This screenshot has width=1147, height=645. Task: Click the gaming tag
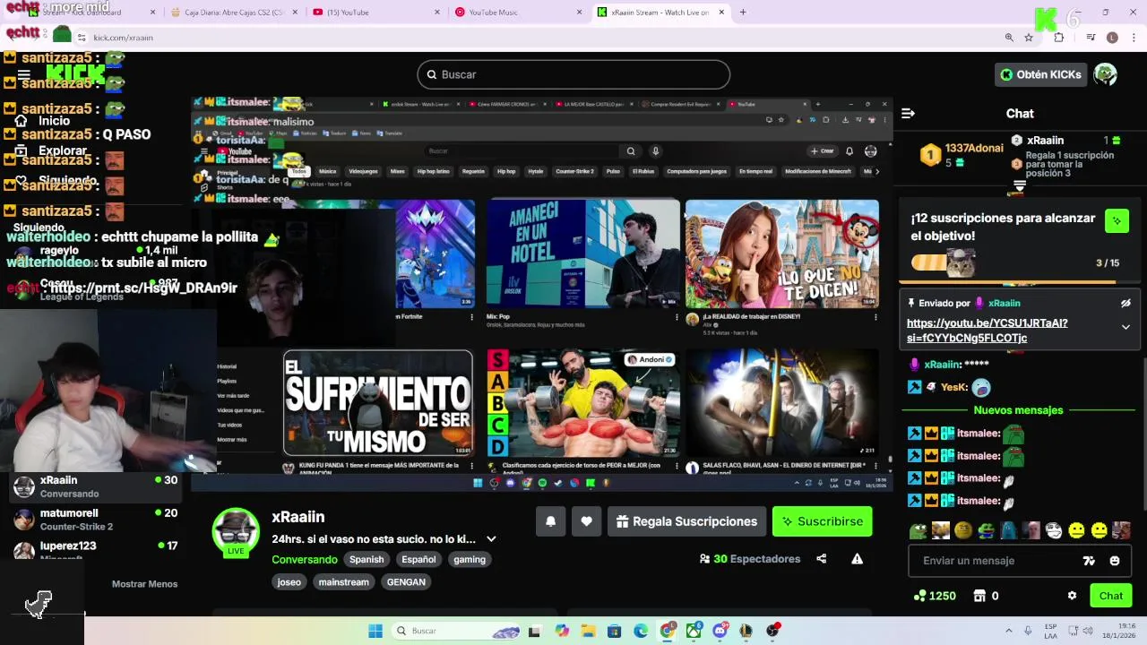click(x=470, y=560)
